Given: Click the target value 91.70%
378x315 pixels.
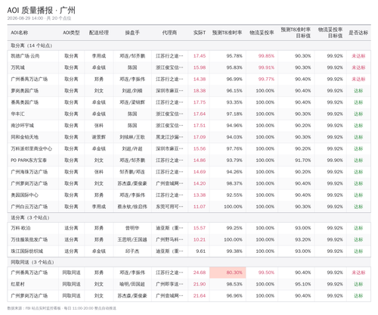Looking at the screenshot, I should pyautogui.click(x=303, y=161).
